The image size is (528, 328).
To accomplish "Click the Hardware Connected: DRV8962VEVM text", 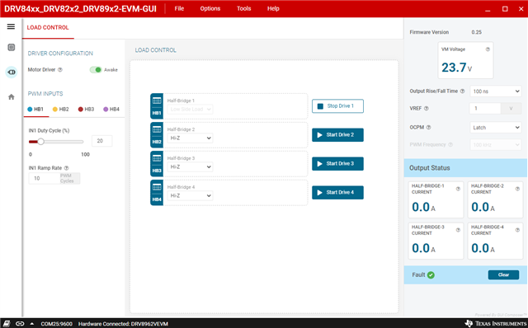I will tap(123, 324).
